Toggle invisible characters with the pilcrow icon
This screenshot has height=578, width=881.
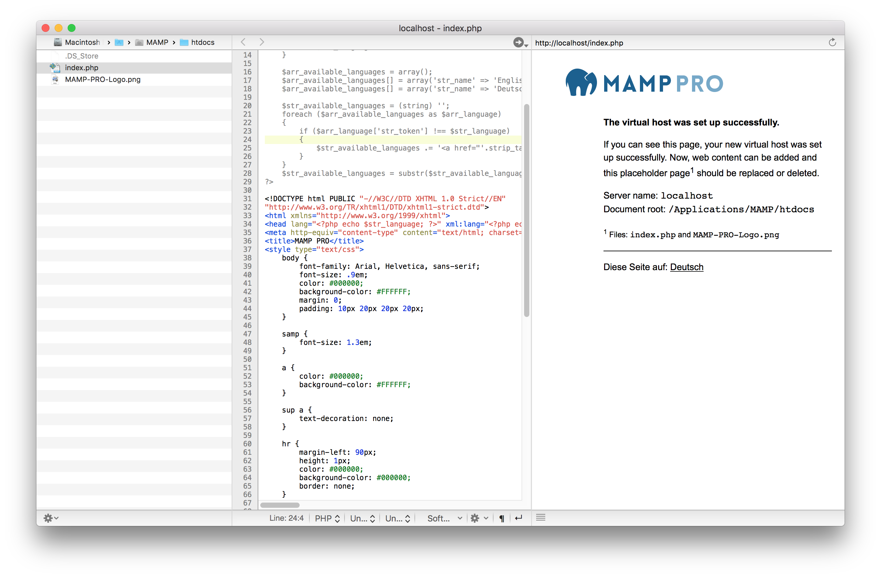click(x=502, y=518)
